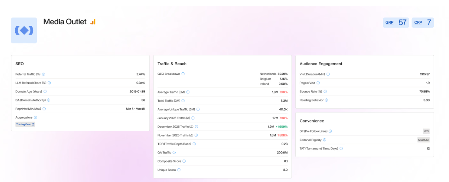Viewport: 449px width, 182px height.
Task: Click the GRP 57 score badge
Action: click(396, 23)
